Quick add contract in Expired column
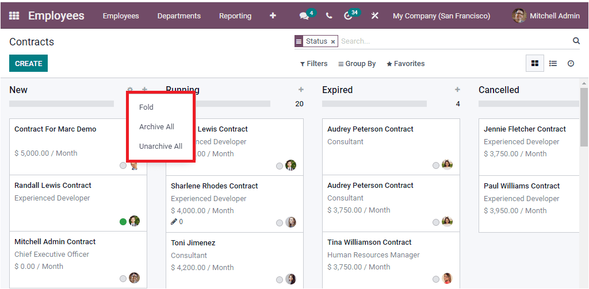 (x=457, y=89)
